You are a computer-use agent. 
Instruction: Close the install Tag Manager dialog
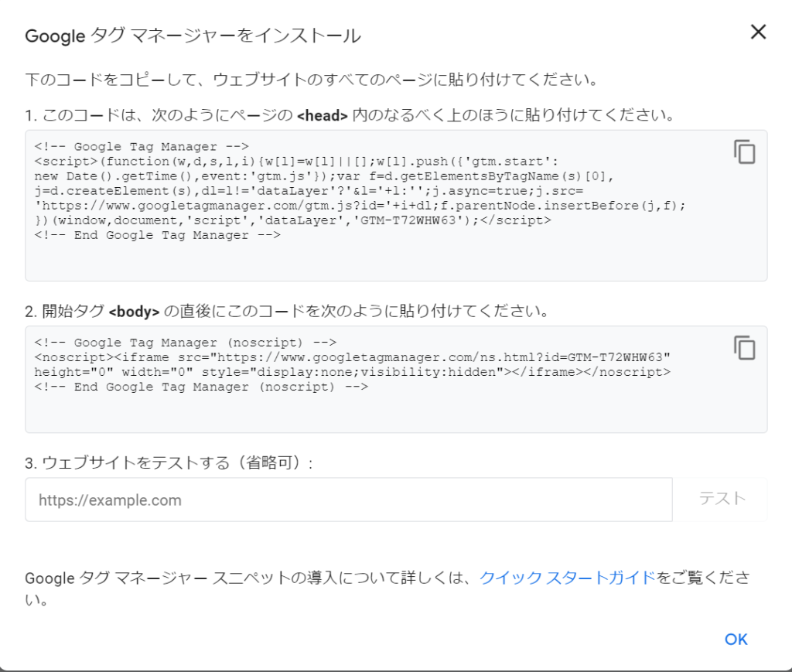click(x=758, y=32)
